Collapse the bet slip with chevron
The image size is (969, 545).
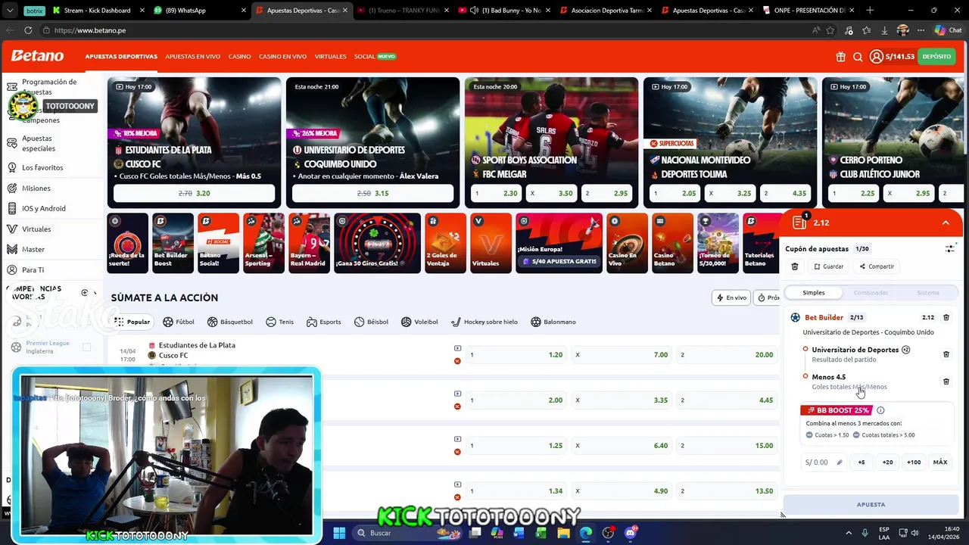946,223
